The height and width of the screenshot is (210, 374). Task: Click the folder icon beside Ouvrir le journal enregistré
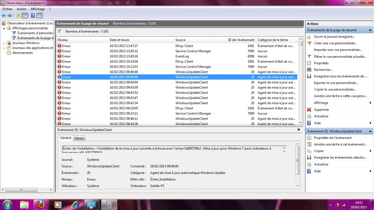coord(309,37)
